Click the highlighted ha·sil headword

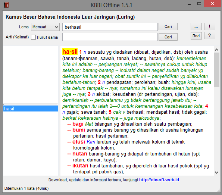(x=70, y=52)
